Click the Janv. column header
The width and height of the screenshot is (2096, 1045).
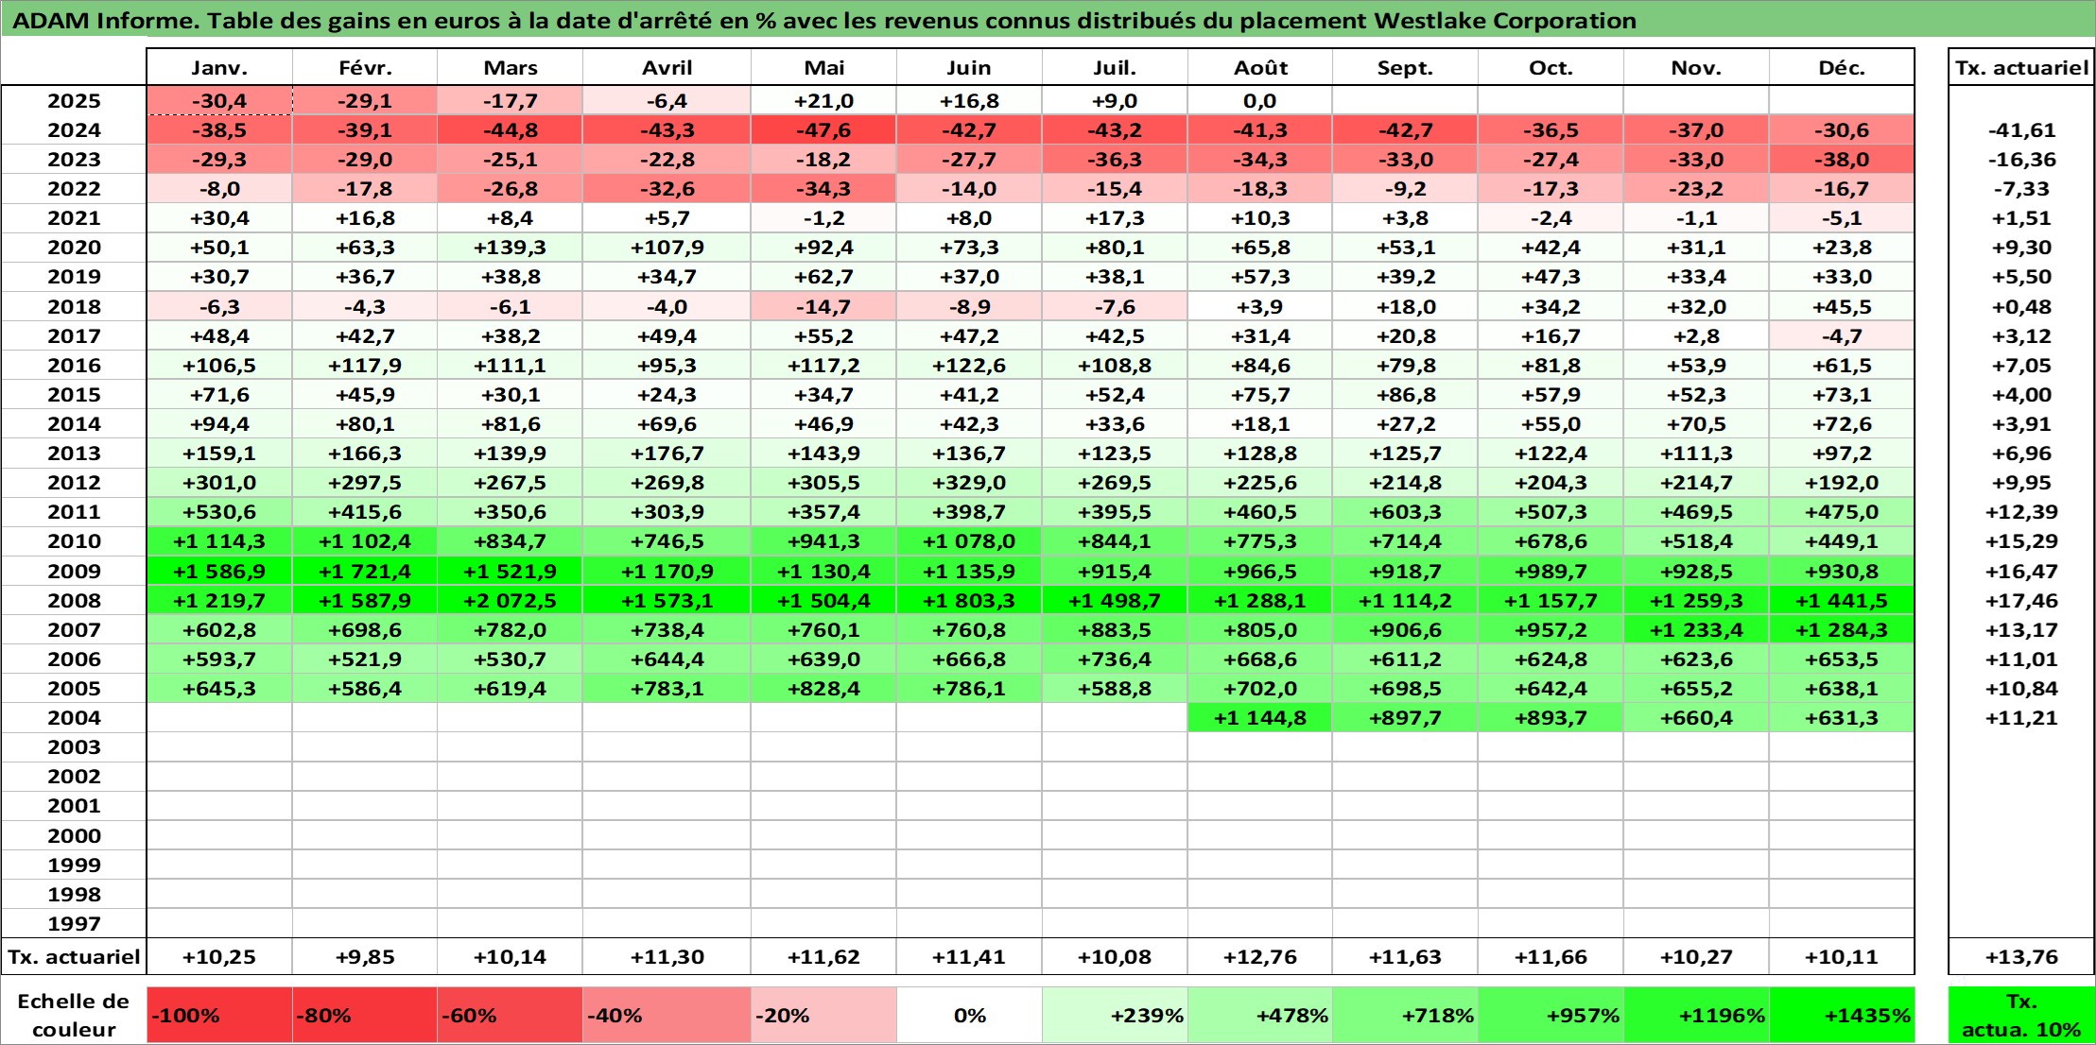point(219,67)
